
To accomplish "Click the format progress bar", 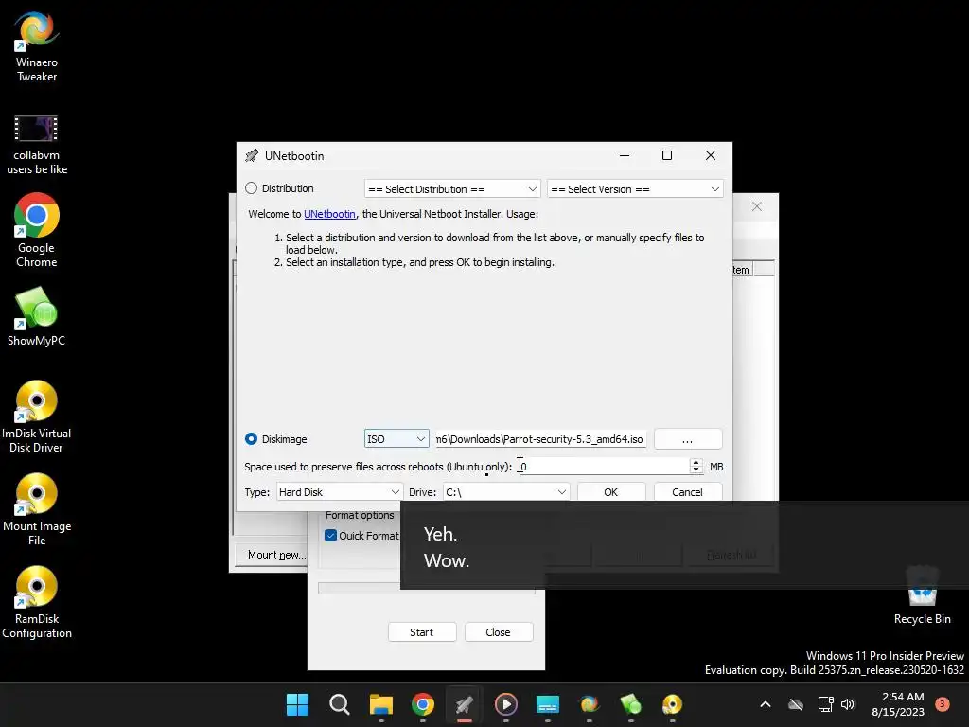I will click(427, 589).
